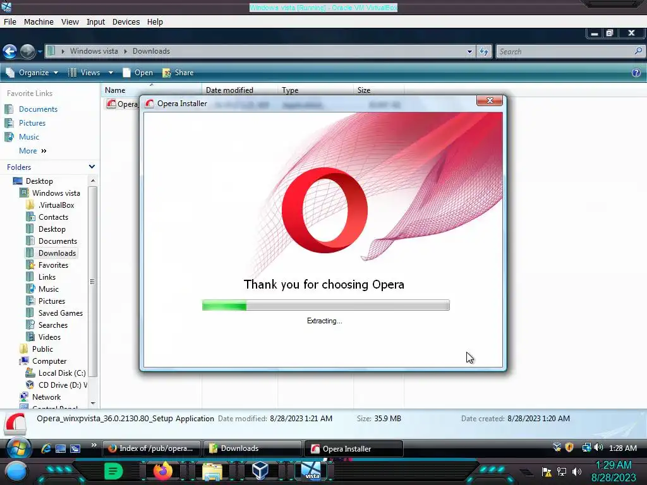The height and width of the screenshot is (485, 647).
Task: Open Pictures favorite link
Action: (32, 123)
